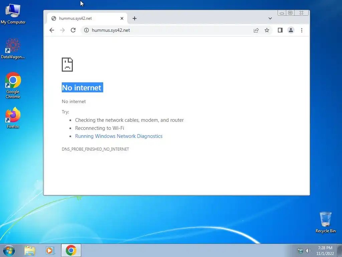
Task: Close the hummus.sys42.net tab
Action: click(x=122, y=18)
